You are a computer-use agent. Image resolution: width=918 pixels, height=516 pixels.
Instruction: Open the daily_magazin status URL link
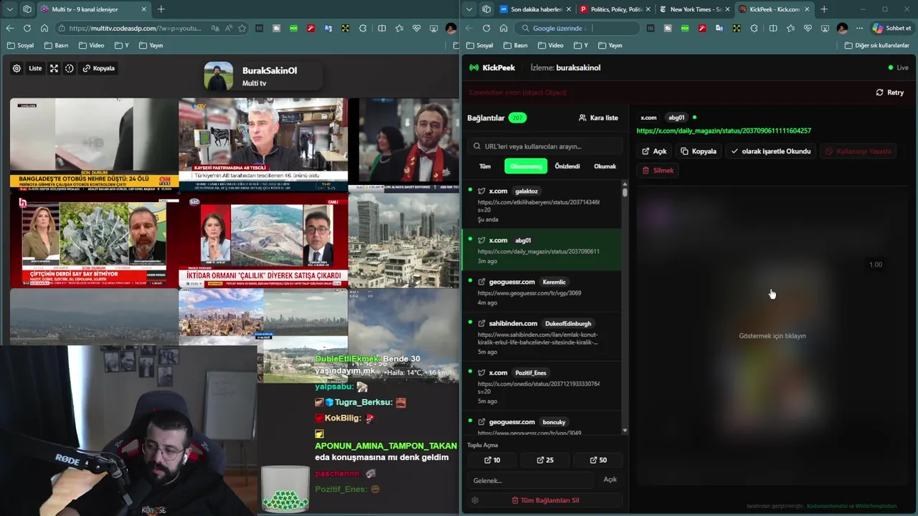click(724, 131)
